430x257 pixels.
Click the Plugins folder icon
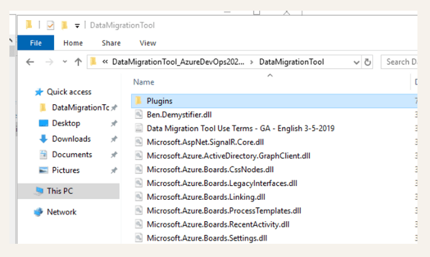tap(139, 101)
